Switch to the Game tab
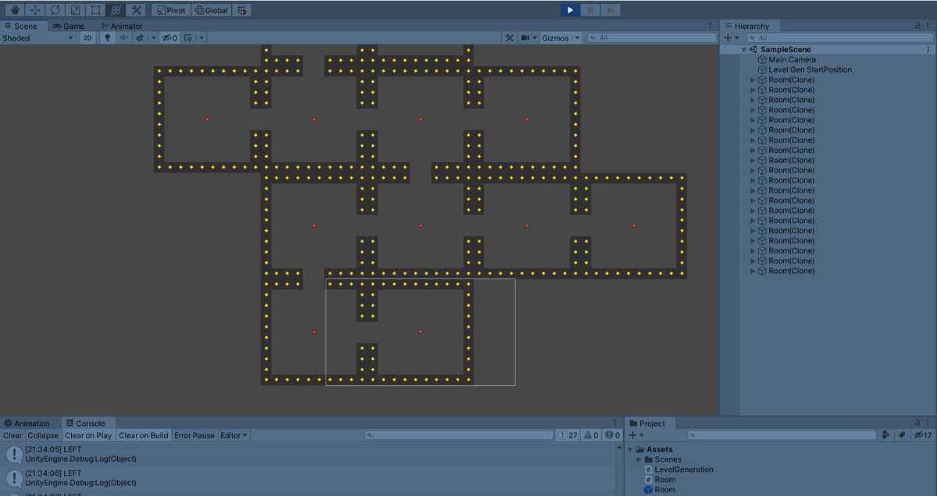The height and width of the screenshot is (496, 937). [69, 26]
